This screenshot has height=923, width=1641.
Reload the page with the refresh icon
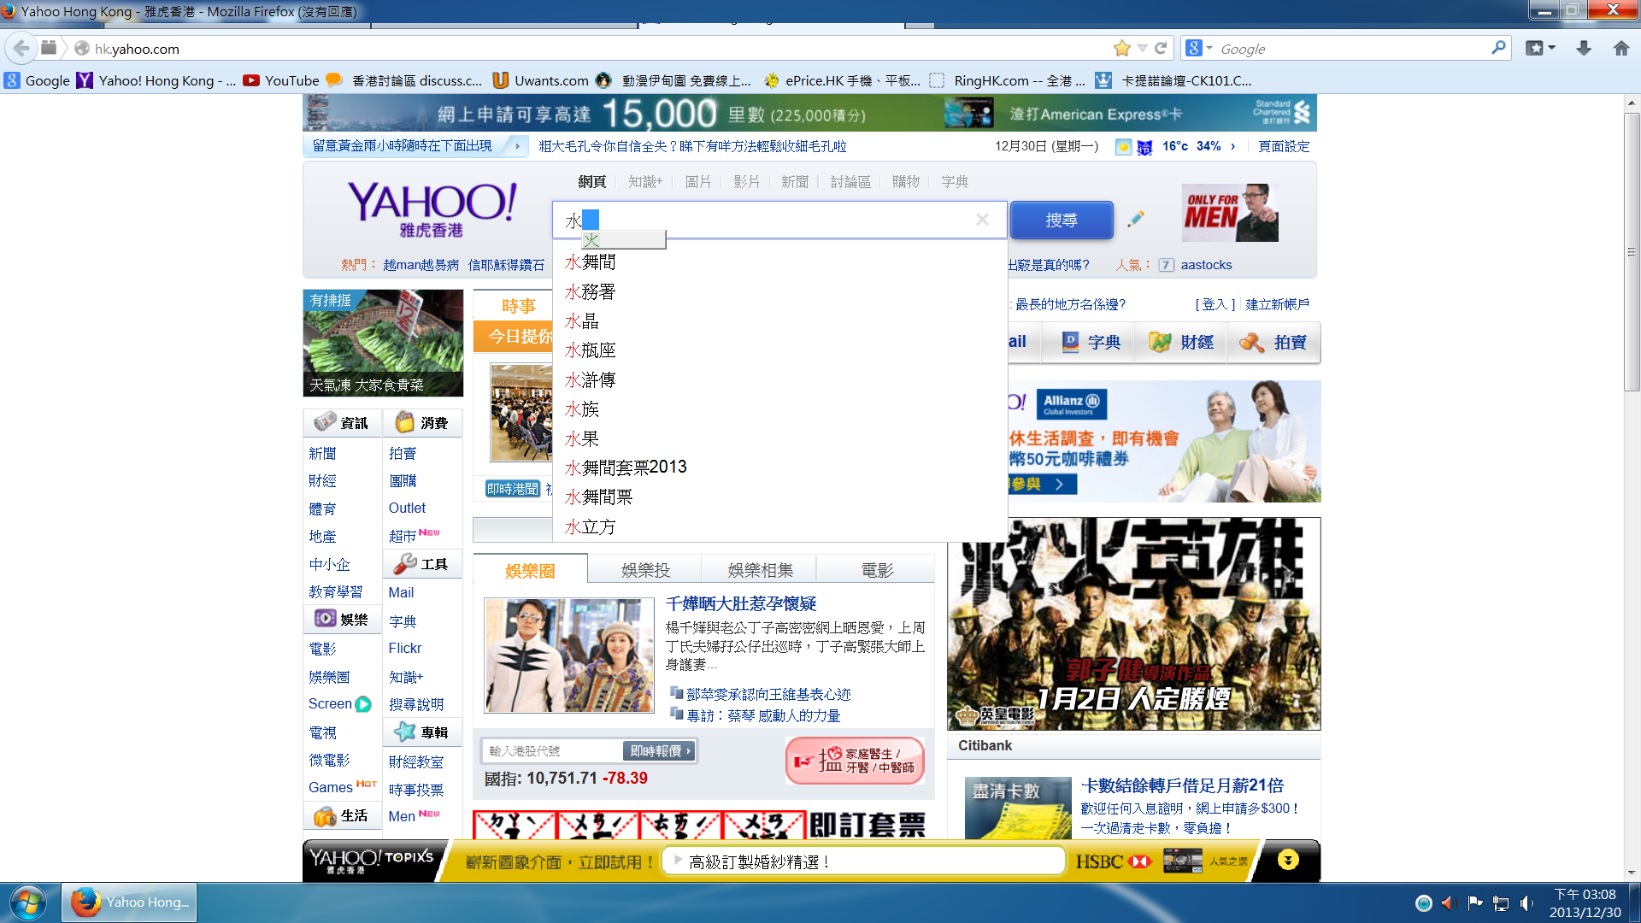1161,49
